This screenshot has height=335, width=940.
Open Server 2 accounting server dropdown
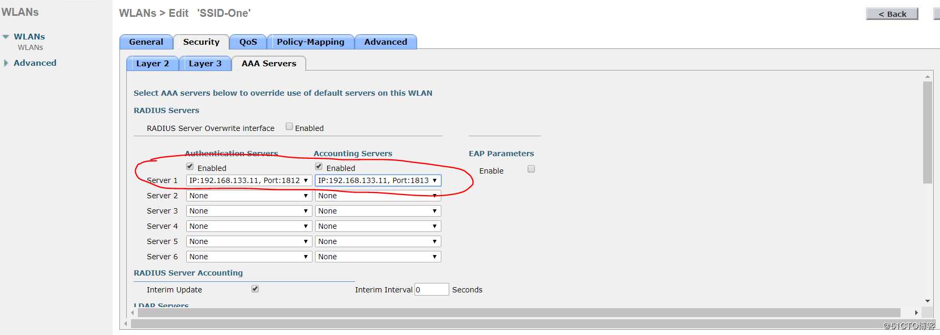(378, 196)
